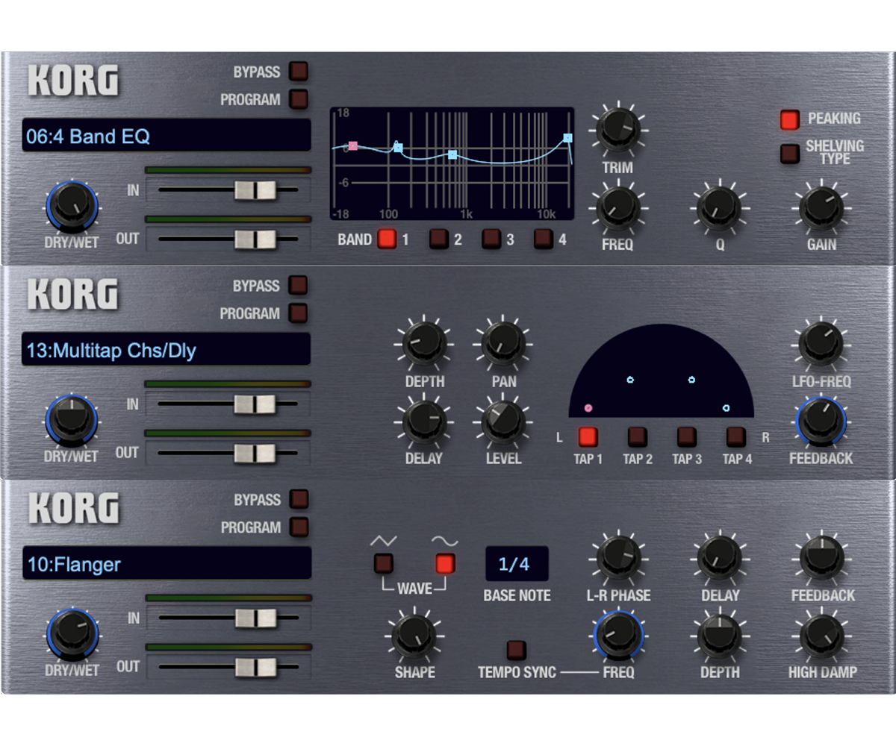Toggle PROGRAM on the Multitap Chs/Dly unit
Image resolution: width=896 pixels, height=746 pixels.
click(298, 313)
